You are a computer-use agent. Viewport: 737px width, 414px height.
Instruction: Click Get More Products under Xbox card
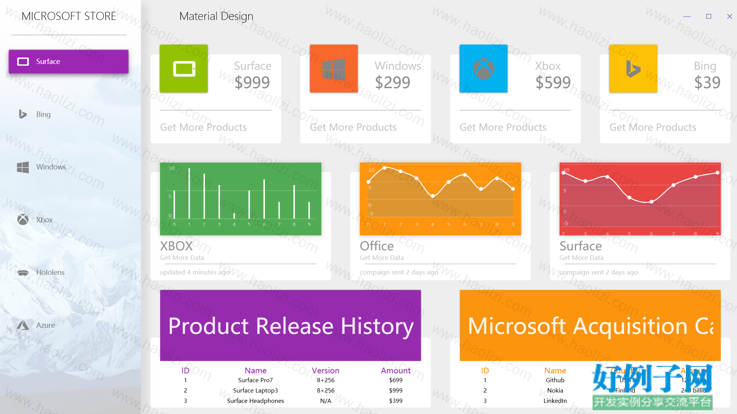click(503, 127)
